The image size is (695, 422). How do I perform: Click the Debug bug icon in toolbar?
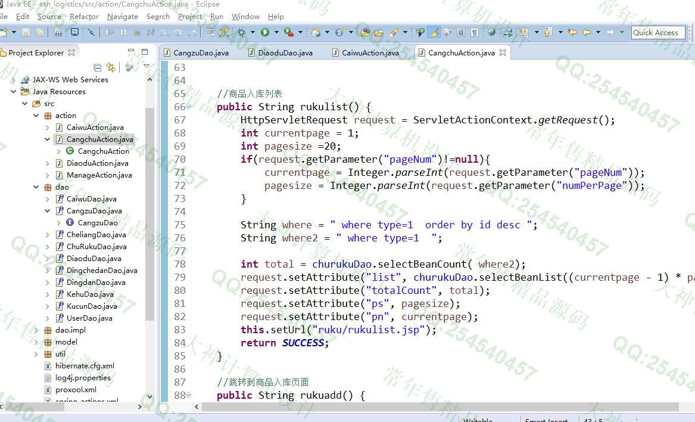tap(242, 32)
